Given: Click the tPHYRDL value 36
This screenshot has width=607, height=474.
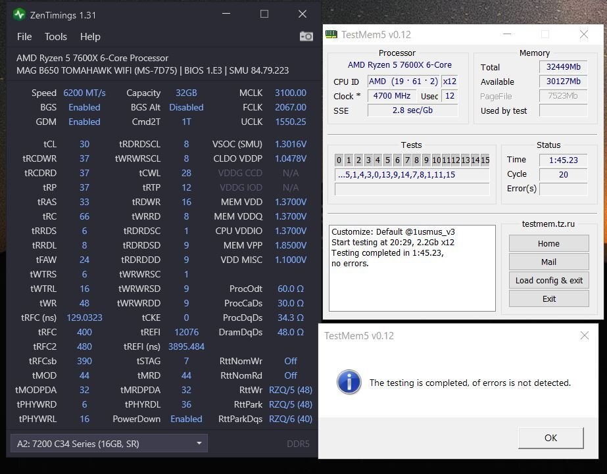Looking at the screenshot, I should [x=186, y=404].
